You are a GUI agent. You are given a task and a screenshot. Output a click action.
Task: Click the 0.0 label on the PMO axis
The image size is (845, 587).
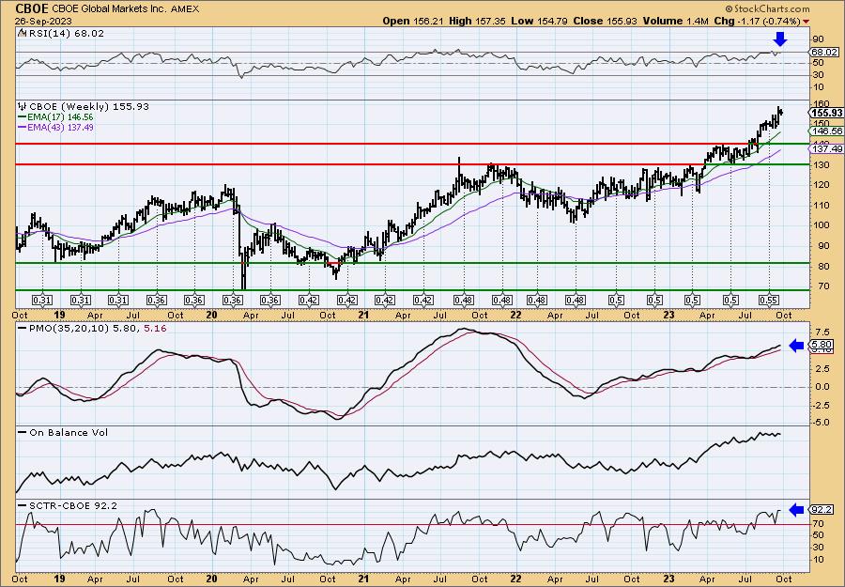pos(822,387)
